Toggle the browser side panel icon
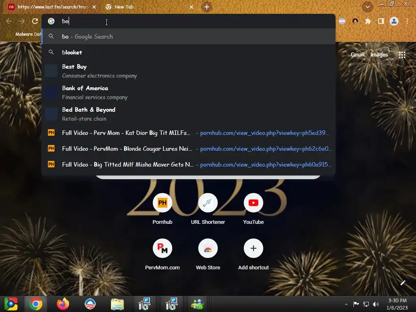 pyautogui.click(x=381, y=21)
